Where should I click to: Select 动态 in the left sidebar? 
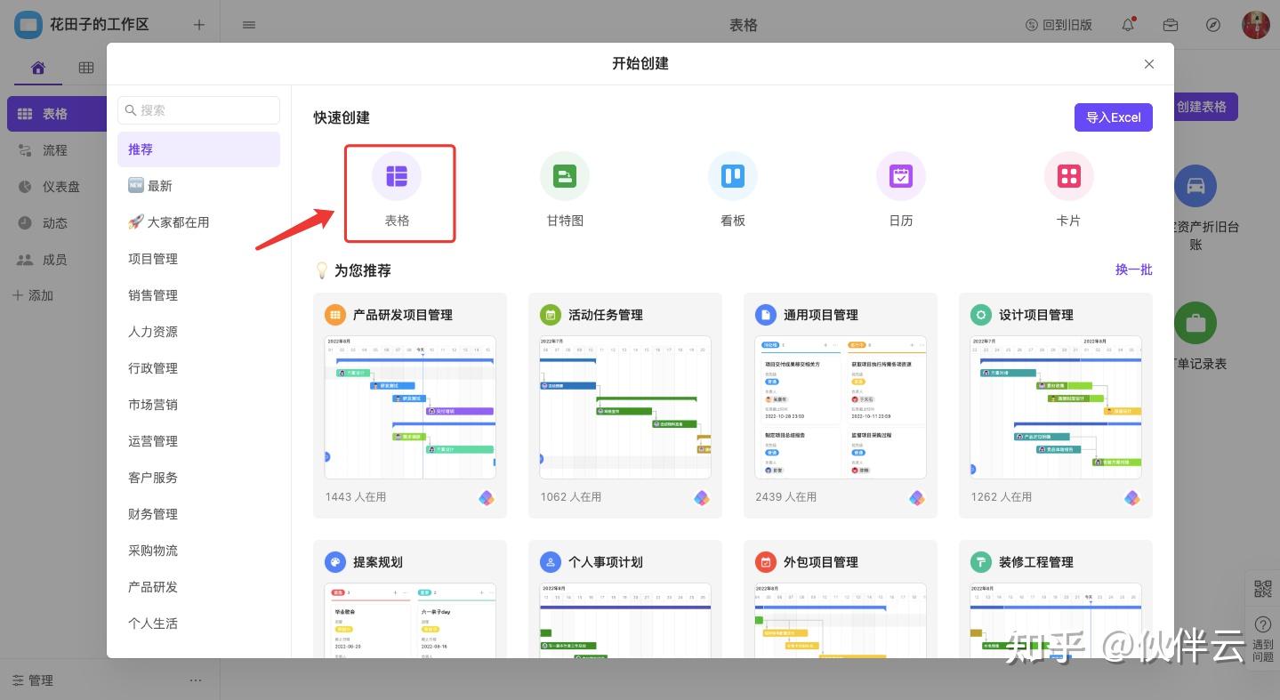pyautogui.click(x=57, y=223)
